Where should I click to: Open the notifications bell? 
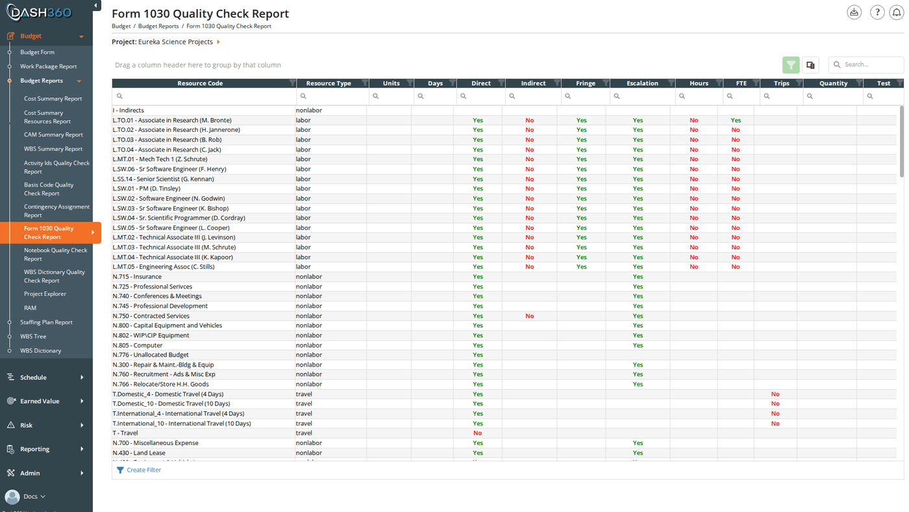tap(897, 12)
